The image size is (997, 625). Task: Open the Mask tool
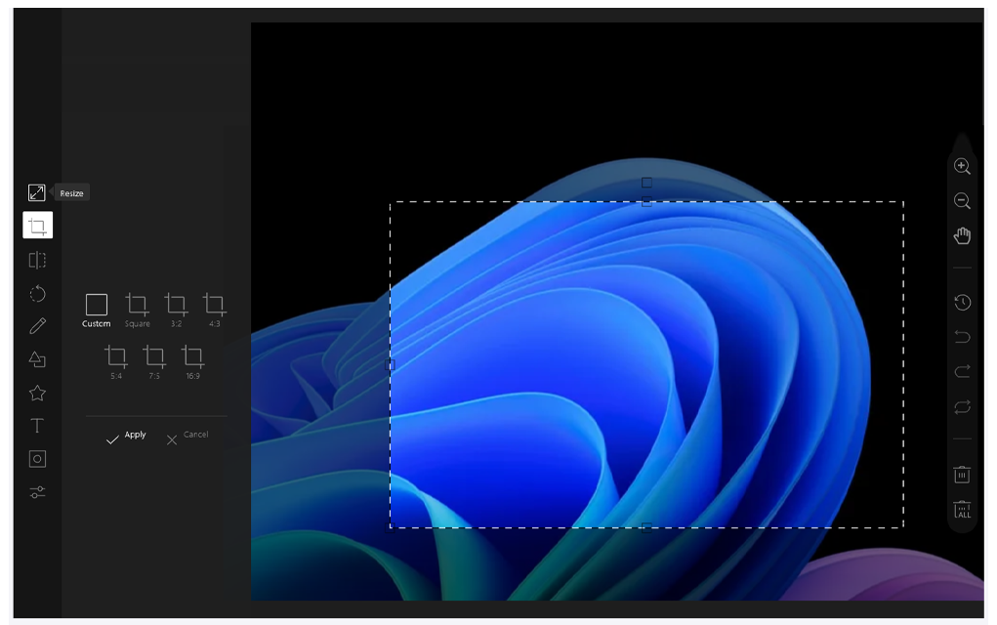pos(37,459)
